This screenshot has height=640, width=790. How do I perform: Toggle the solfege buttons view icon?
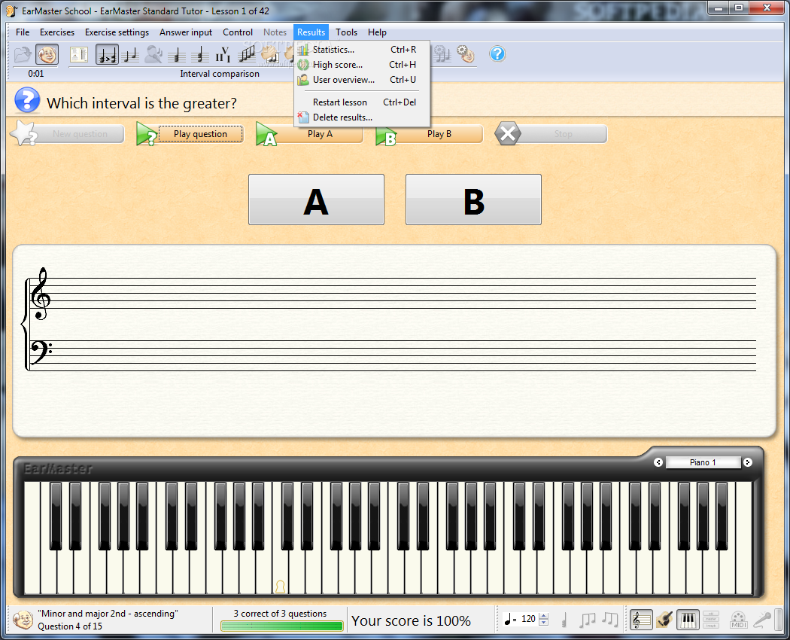711,620
